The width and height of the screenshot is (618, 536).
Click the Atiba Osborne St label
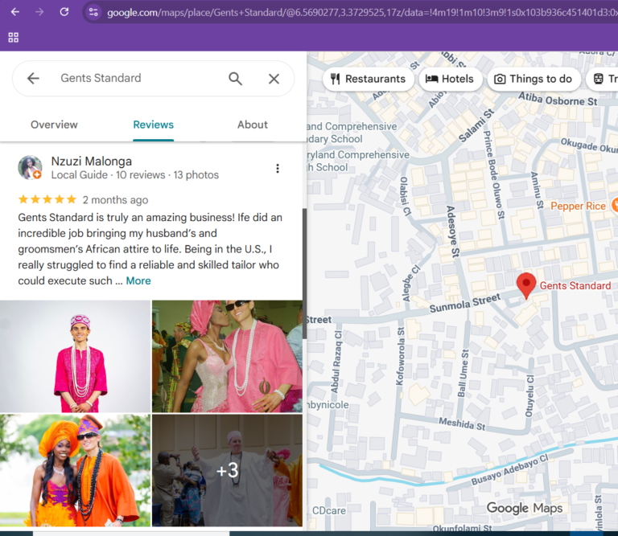(x=558, y=99)
